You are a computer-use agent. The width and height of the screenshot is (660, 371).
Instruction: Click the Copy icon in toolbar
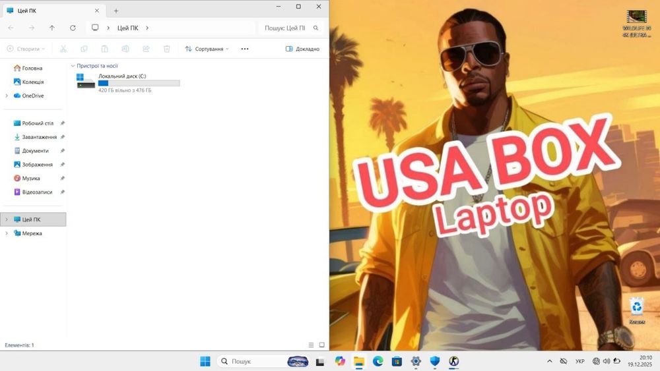pos(84,49)
